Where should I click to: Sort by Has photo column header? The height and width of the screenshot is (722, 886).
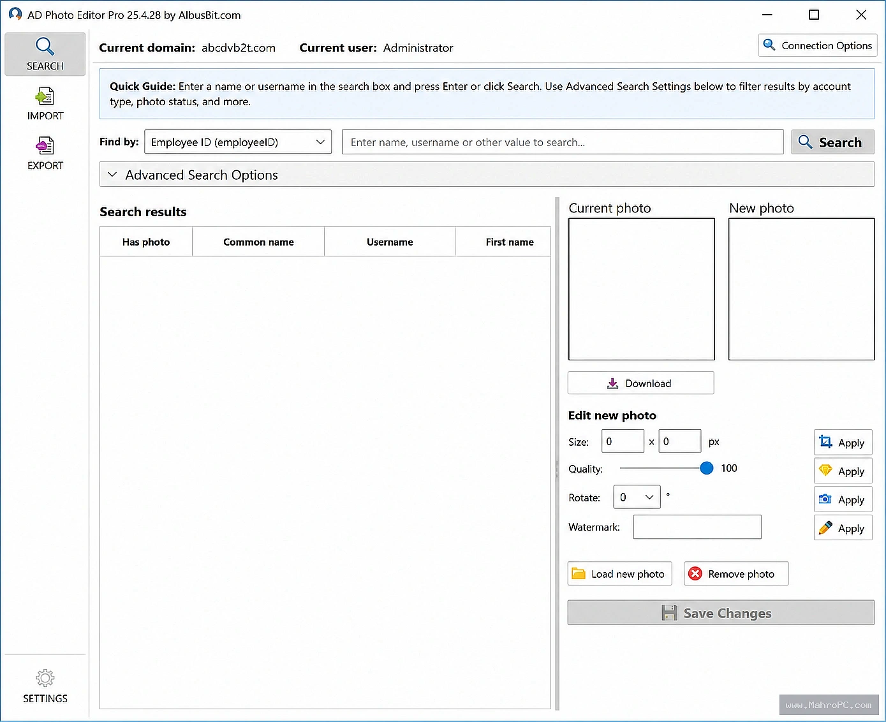[146, 242]
